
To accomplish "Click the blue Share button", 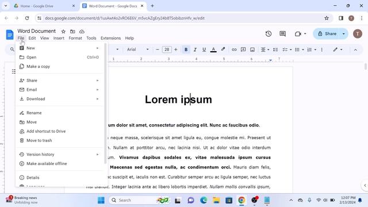I will (x=327, y=34).
